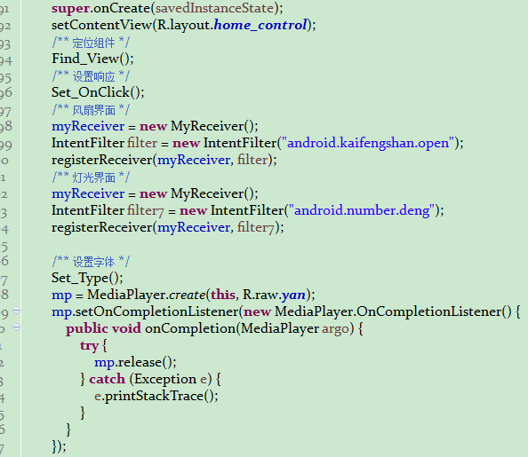The height and width of the screenshot is (457, 528).
Task: Click the setOnCompletionListener method name
Action: [157, 311]
